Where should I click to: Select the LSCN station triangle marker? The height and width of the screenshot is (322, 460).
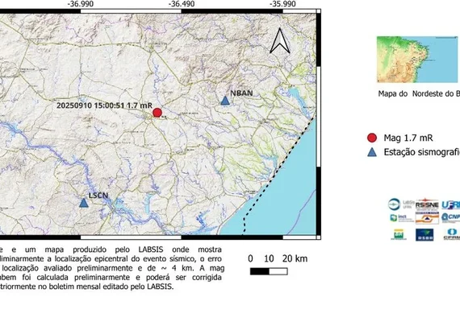[x=84, y=203]
